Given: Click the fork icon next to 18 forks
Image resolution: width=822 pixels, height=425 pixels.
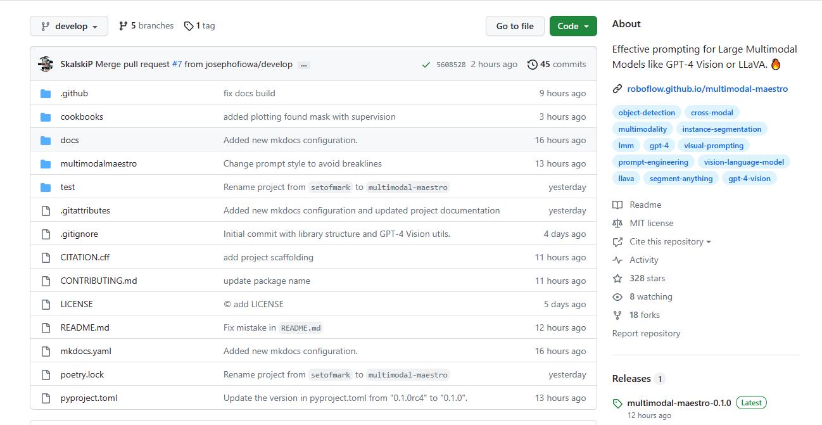Looking at the screenshot, I should (617, 315).
